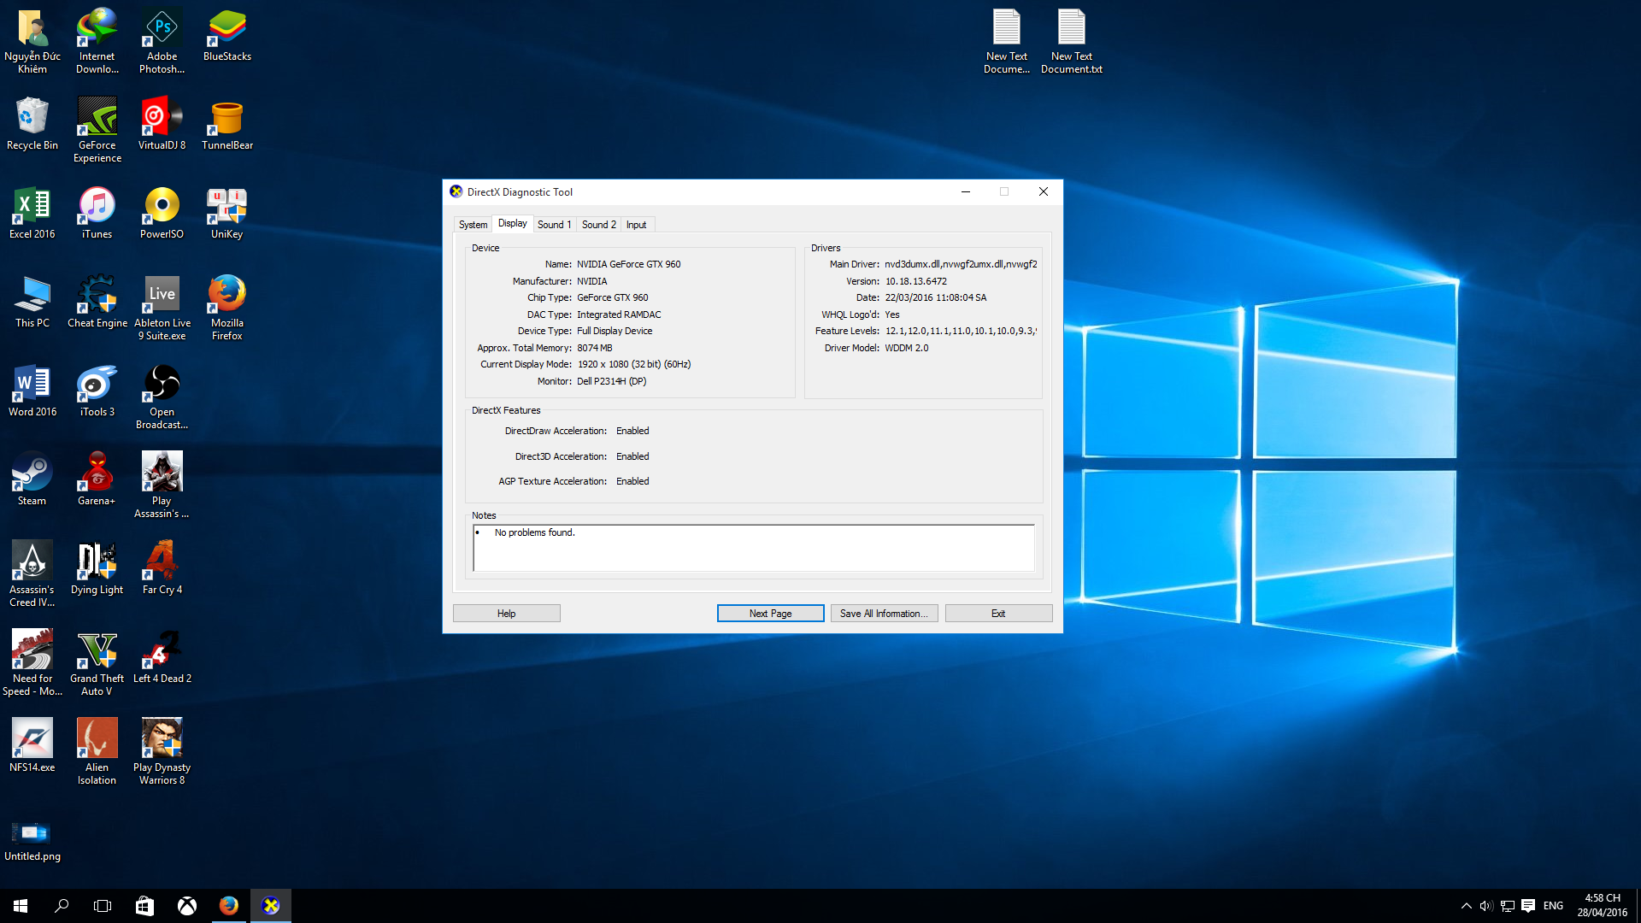
Task: Click the VirtualDJ 8 desktop icon
Action: click(162, 118)
